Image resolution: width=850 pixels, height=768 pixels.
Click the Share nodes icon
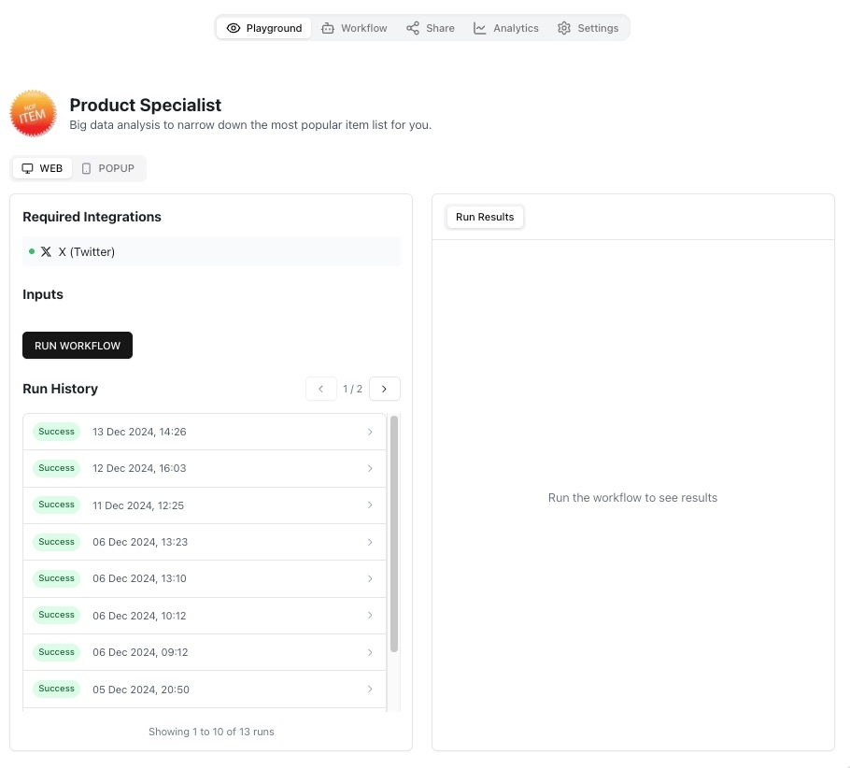coord(413,28)
